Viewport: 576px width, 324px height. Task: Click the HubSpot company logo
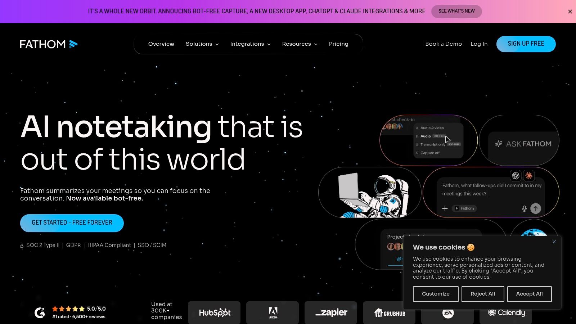215,312
